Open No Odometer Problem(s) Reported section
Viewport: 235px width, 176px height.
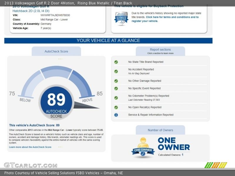(160, 98)
